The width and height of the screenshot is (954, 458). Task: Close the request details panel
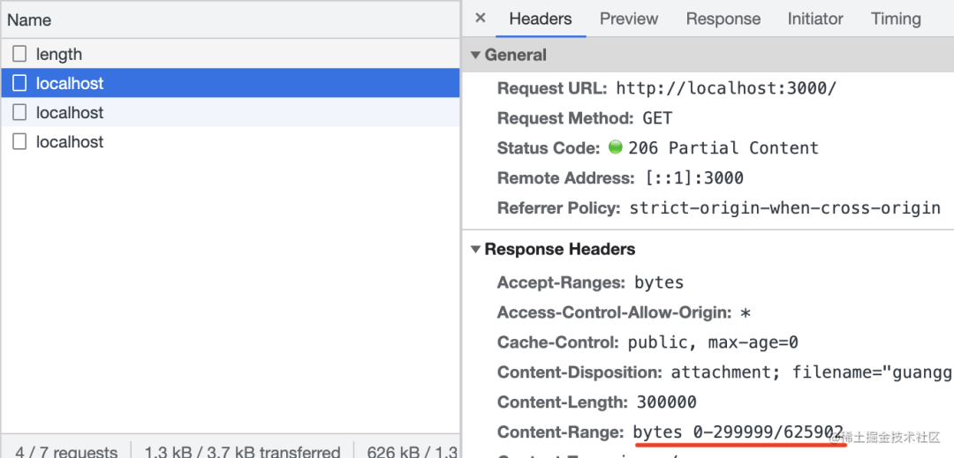pos(481,19)
